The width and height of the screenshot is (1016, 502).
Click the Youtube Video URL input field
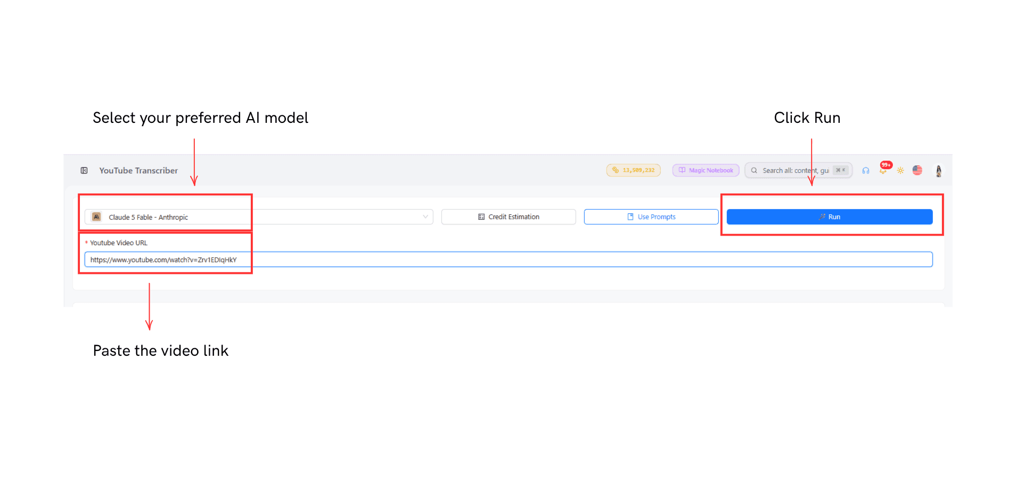point(509,260)
